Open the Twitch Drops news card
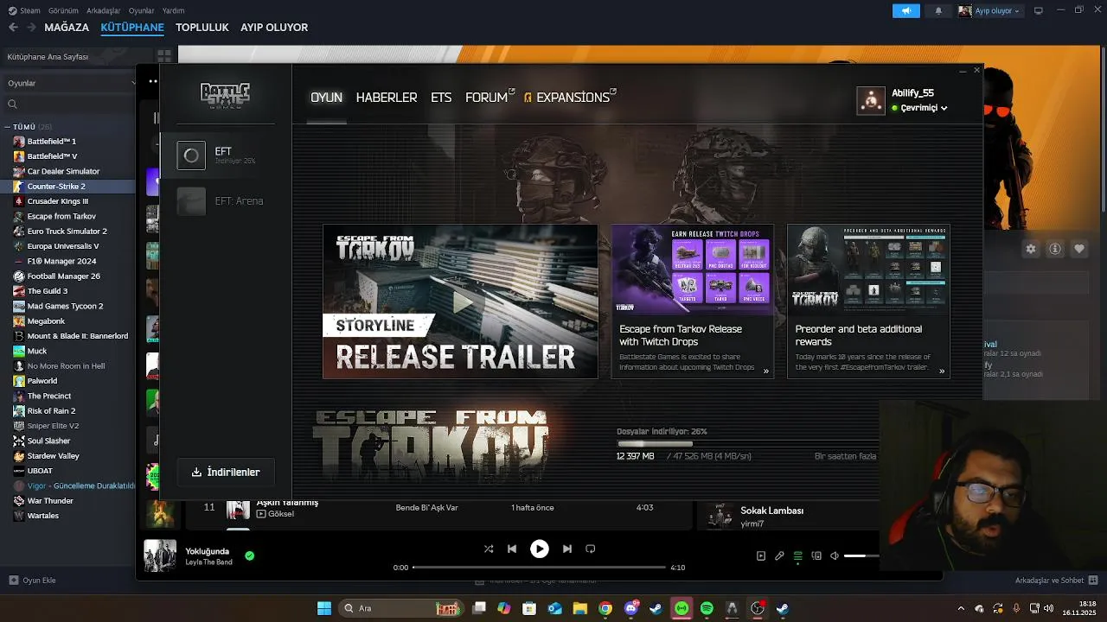 [x=692, y=301]
